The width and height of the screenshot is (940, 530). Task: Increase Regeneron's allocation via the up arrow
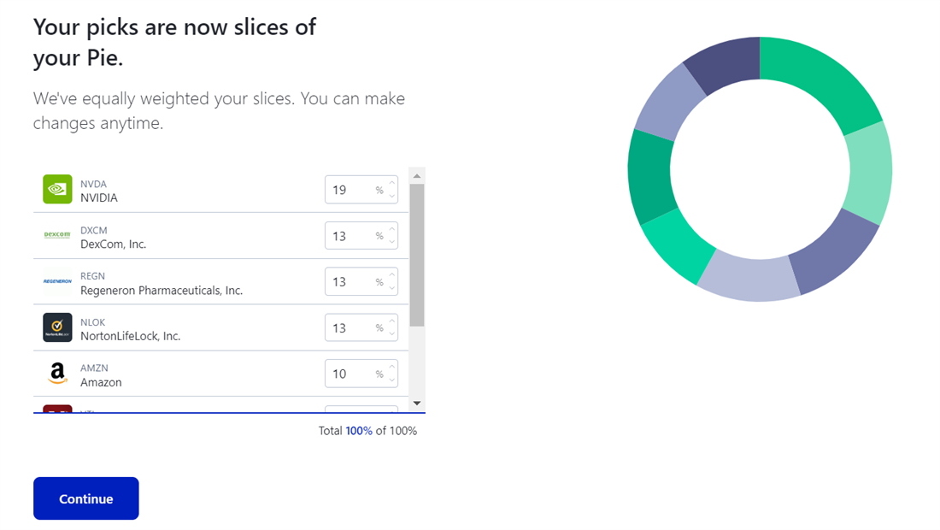[391, 276]
